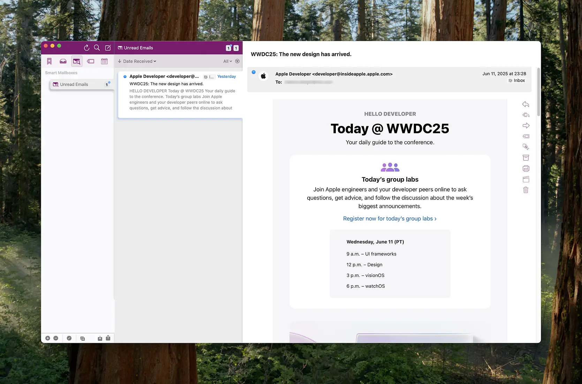Click the Get new mail refresh icon
This screenshot has width=582, height=384.
tap(86, 48)
